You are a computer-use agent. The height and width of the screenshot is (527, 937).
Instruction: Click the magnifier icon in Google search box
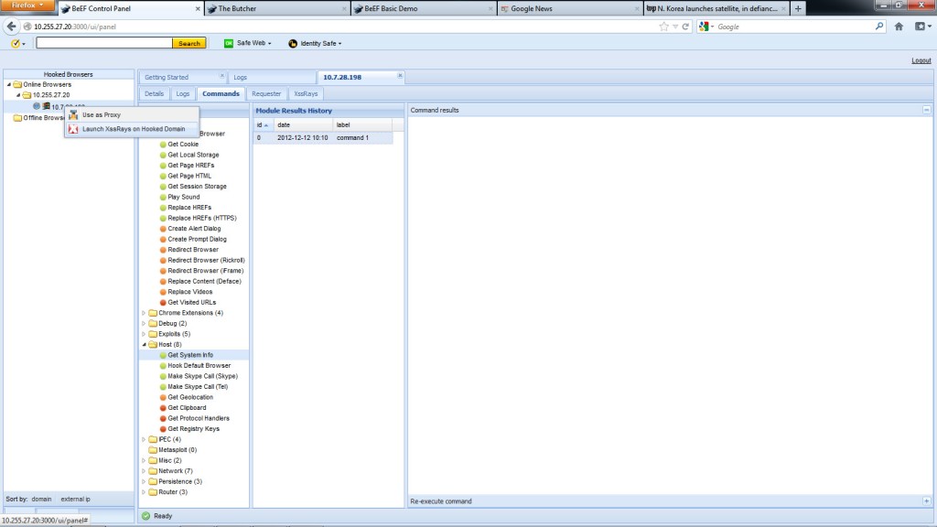tap(880, 27)
